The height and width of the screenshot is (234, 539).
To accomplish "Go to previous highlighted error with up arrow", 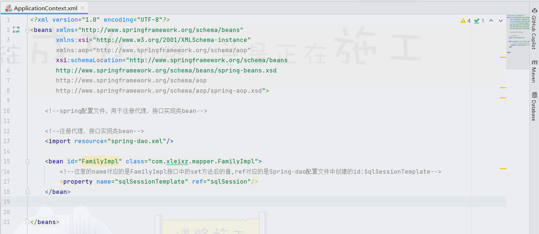I will pyautogui.click(x=491, y=21).
